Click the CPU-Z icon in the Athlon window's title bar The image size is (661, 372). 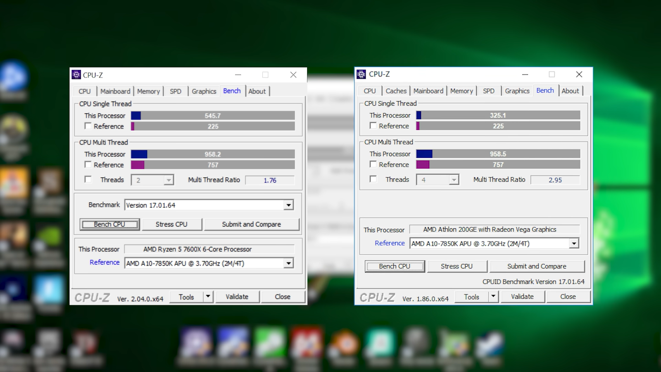(361, 74)
